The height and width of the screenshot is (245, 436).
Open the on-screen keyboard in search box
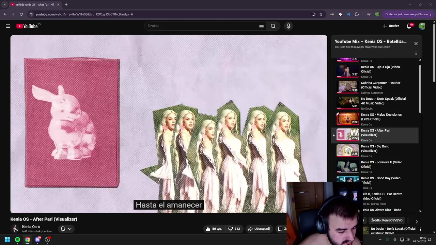click(261, 26)
